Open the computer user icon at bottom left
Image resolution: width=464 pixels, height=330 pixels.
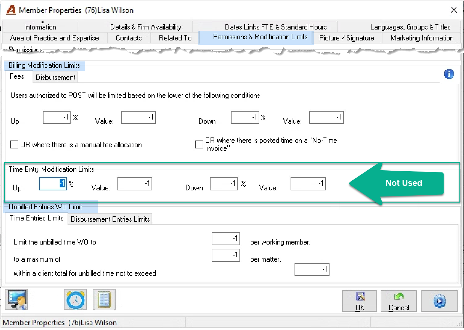coord(16,299)
